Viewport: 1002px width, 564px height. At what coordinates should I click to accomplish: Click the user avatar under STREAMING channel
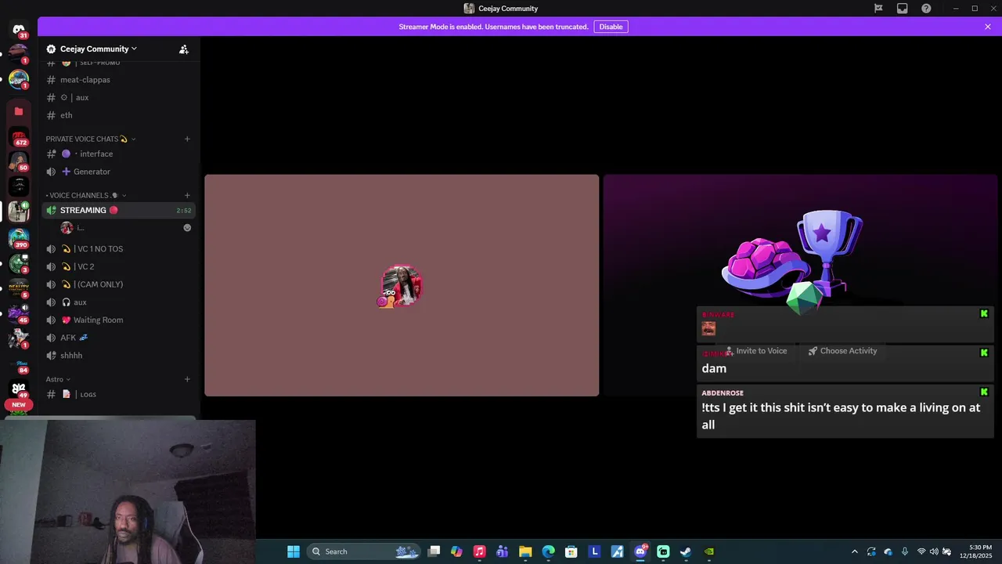[x=67, y=228]
